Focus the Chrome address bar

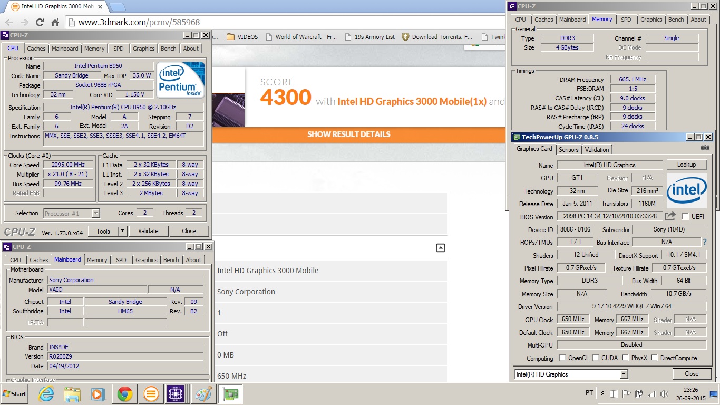point(285,22)
